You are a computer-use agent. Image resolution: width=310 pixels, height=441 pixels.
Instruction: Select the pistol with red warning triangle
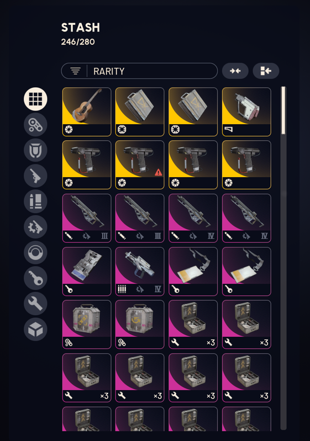pos(140,165)
